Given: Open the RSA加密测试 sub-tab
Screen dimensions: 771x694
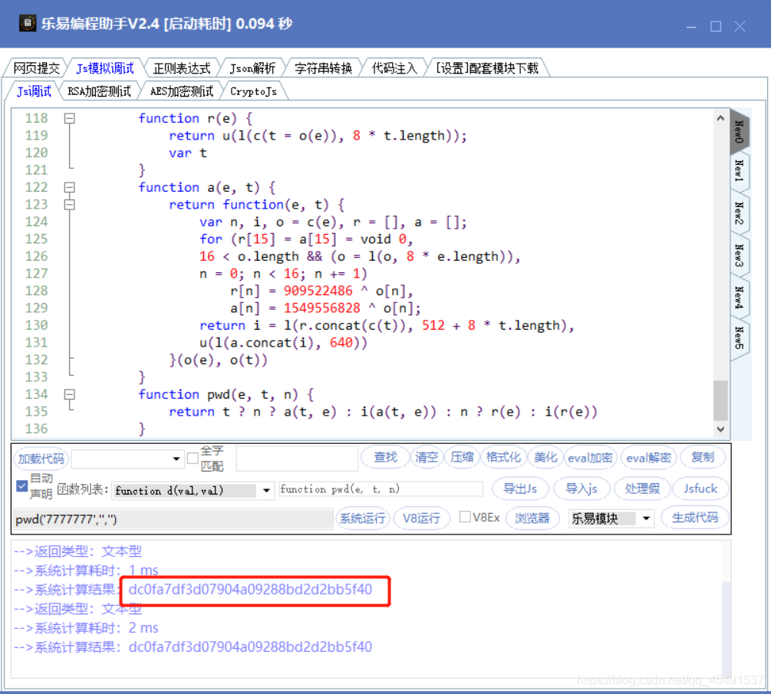Looking at the screenshot, I should [x=99, y=91].
